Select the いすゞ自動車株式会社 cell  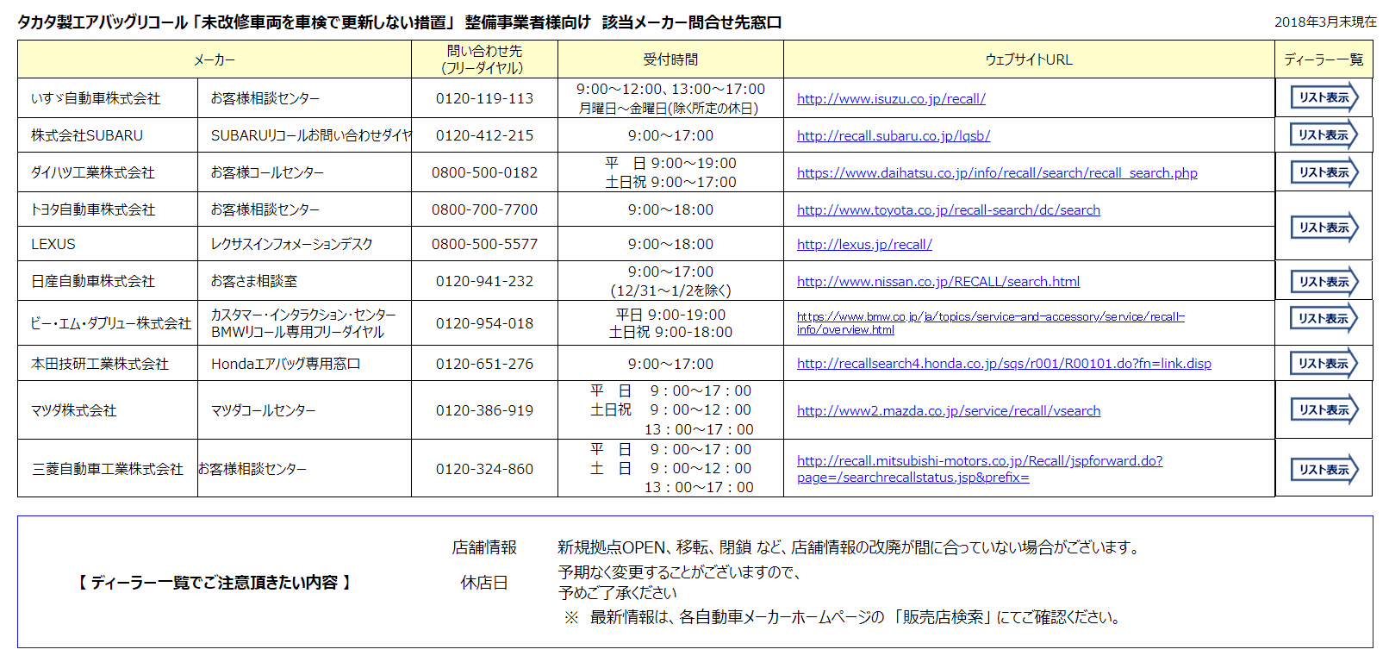pyautogui.click(x=108, y=98)
